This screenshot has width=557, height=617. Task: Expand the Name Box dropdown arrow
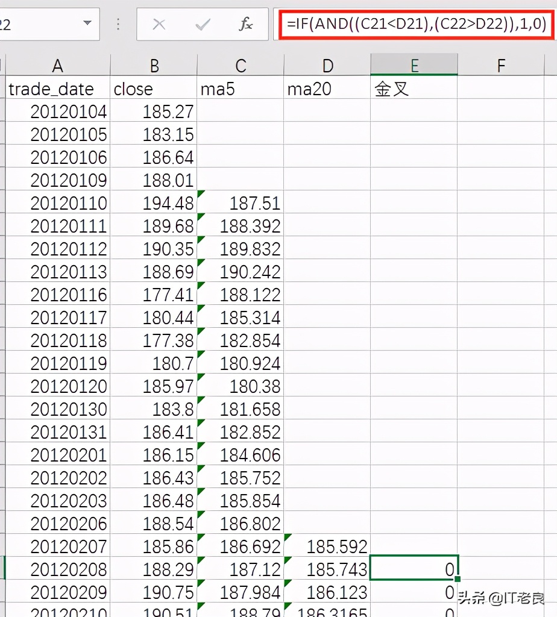[87, 23]
